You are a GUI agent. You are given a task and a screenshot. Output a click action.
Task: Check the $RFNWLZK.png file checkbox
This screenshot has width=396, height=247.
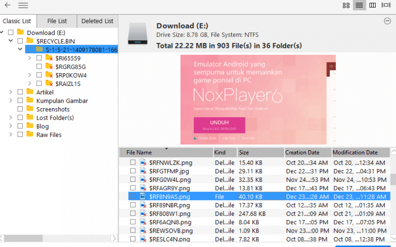pyautogui.click(x=133, y=163)
